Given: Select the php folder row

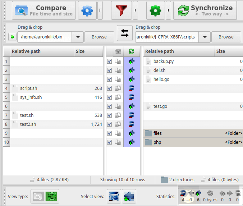Looking at the screenshot, I should click(x=193, y=142).
